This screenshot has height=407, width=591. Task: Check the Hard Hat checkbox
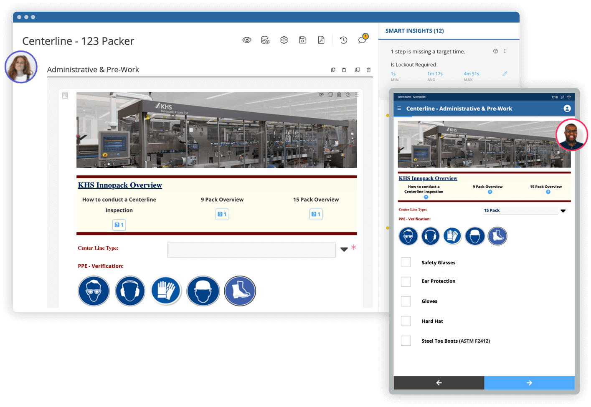(406, 321)
